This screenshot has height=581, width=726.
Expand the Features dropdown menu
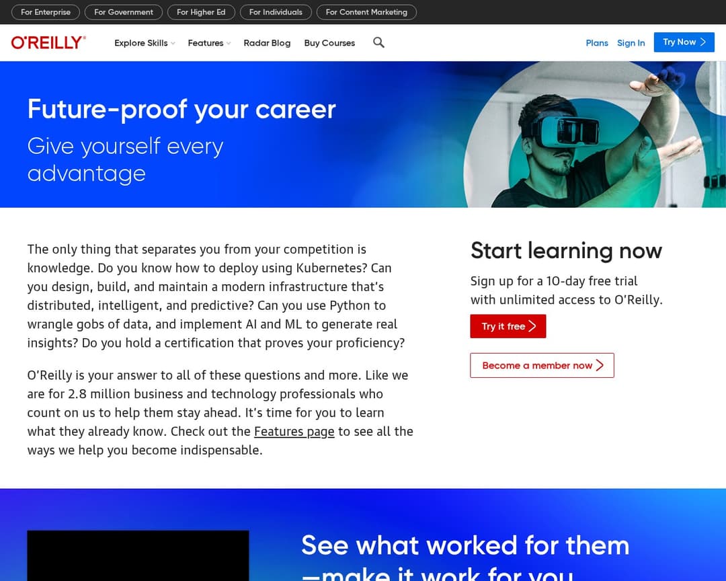pos(209,43)
